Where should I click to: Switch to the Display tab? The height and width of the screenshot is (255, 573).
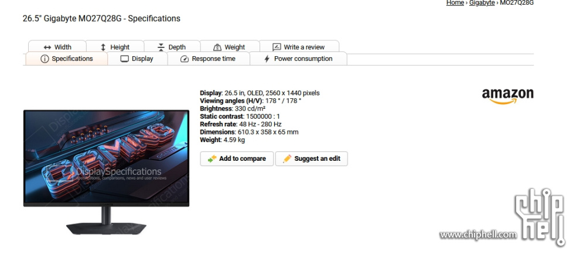138,58
